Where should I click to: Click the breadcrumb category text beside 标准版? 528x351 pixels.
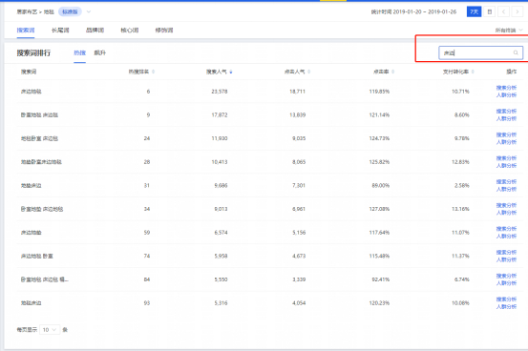35,11
